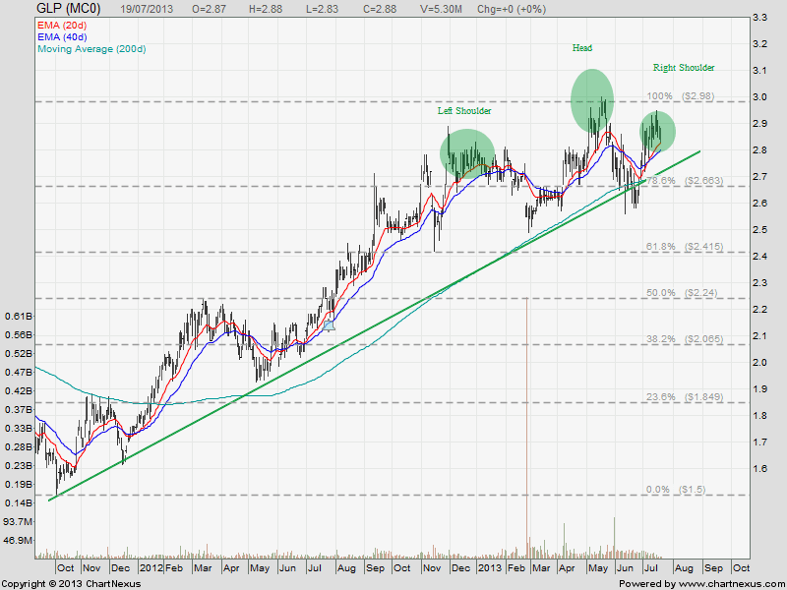
Task: Click the 3.3 price axis label
Action: point(759,18)
